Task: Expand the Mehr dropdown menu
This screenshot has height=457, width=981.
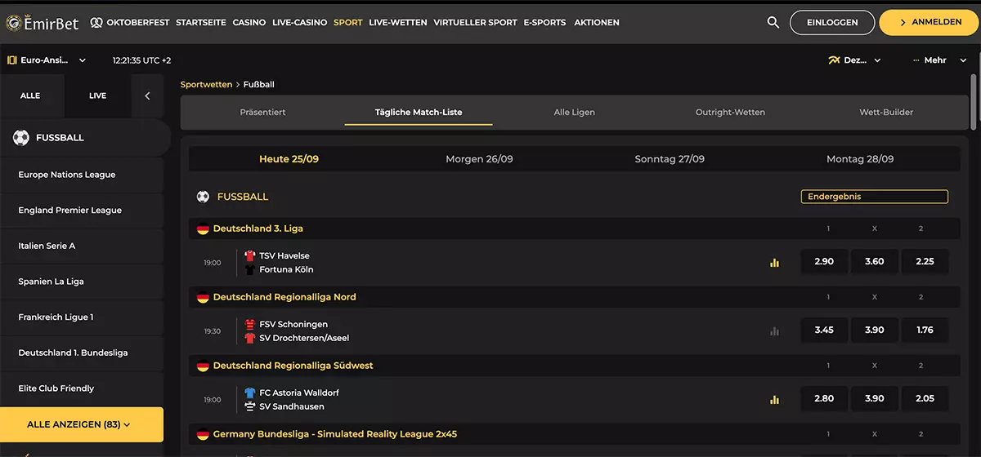Action: tap(940, 60)
